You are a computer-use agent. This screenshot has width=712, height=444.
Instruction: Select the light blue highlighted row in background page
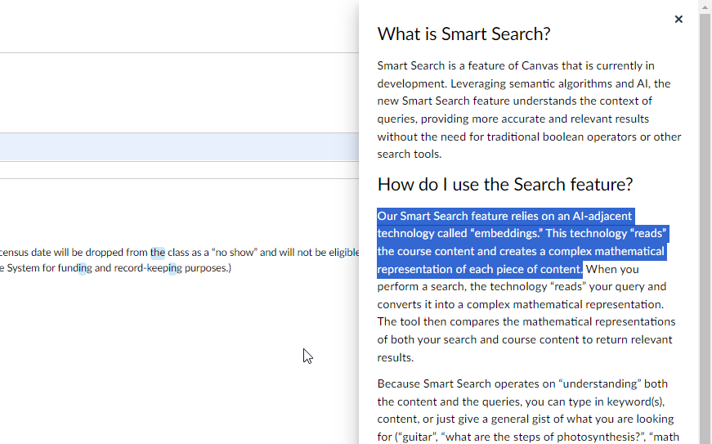(179, 147)
